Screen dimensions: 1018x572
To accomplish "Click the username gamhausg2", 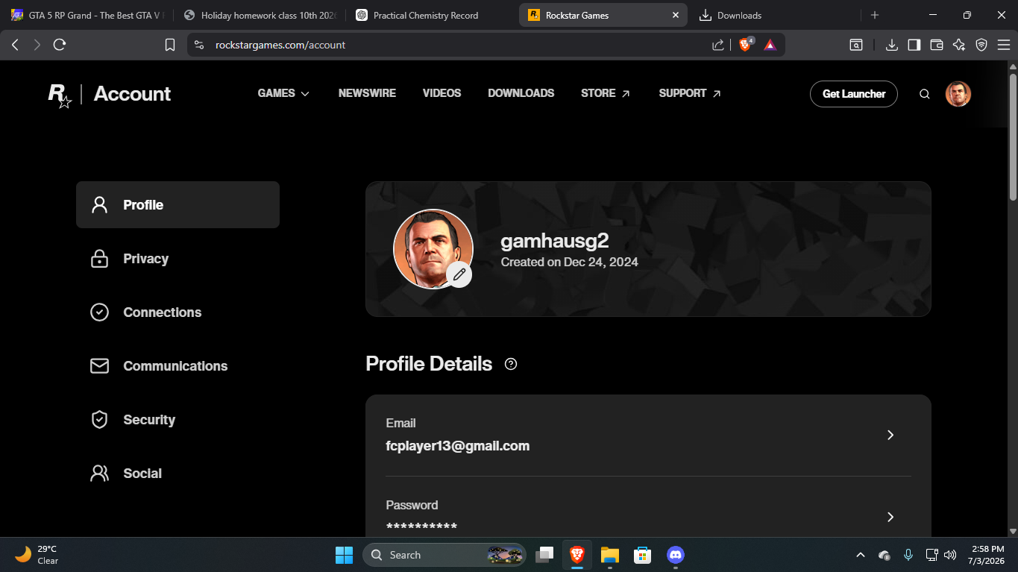I will pos(555,241).
